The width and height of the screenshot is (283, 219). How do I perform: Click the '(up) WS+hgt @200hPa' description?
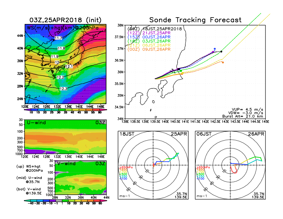tap(30, 169)
